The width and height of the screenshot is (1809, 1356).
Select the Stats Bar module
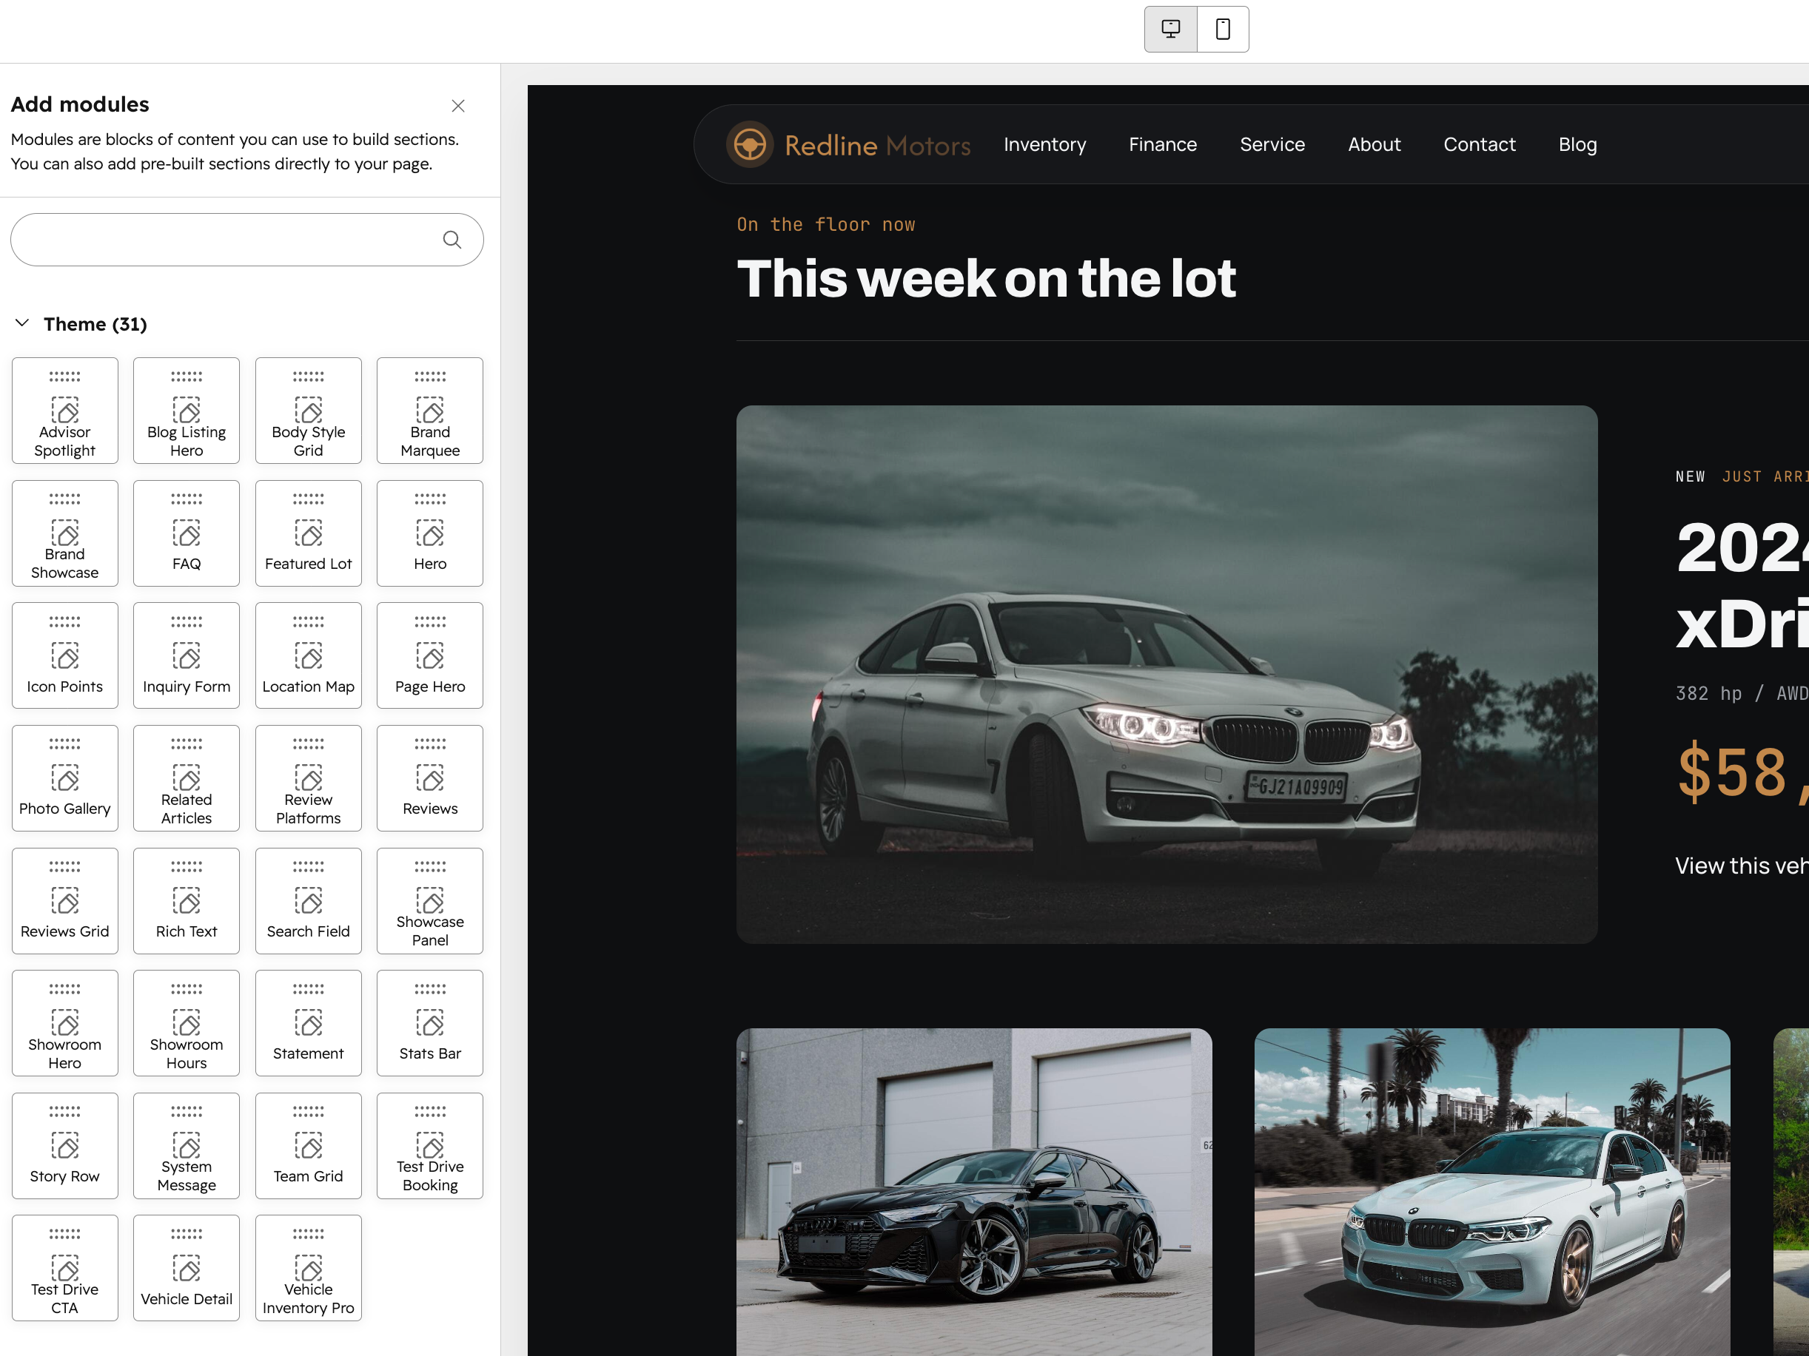click(x=430, y=1023)
